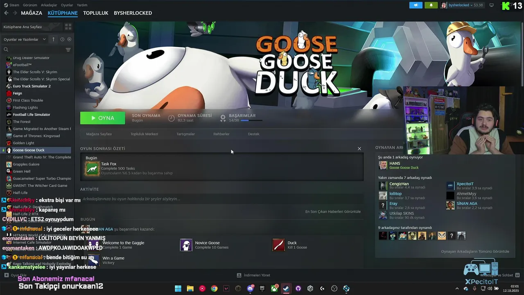The width and height of the screenshot is (524, 295).
Task: Open the Topluluk Merkezi link
Action: 144,134
